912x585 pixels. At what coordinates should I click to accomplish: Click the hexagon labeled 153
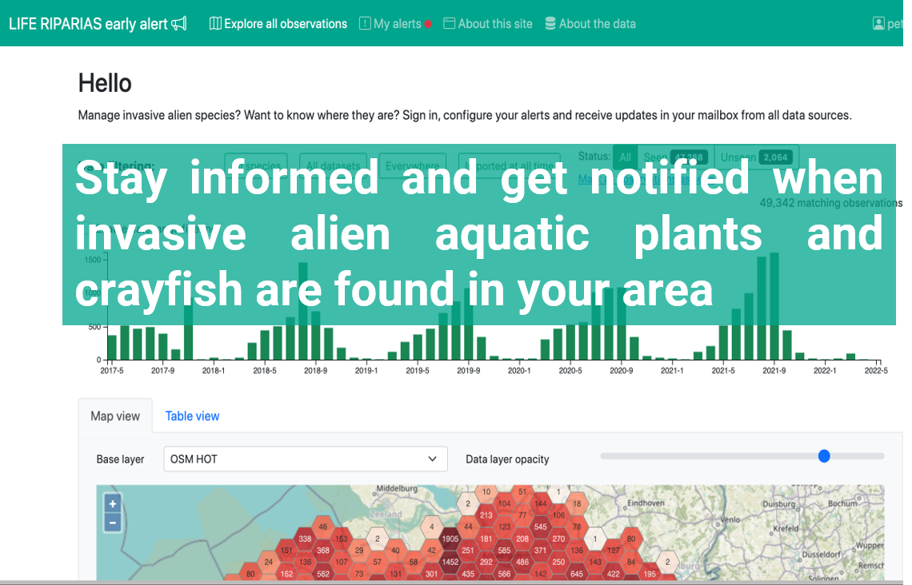point(341,539)
